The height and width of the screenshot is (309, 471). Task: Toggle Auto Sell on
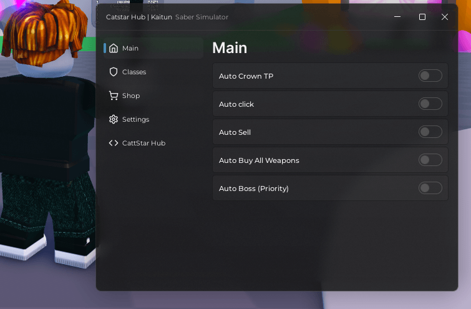tap(430, 132)
